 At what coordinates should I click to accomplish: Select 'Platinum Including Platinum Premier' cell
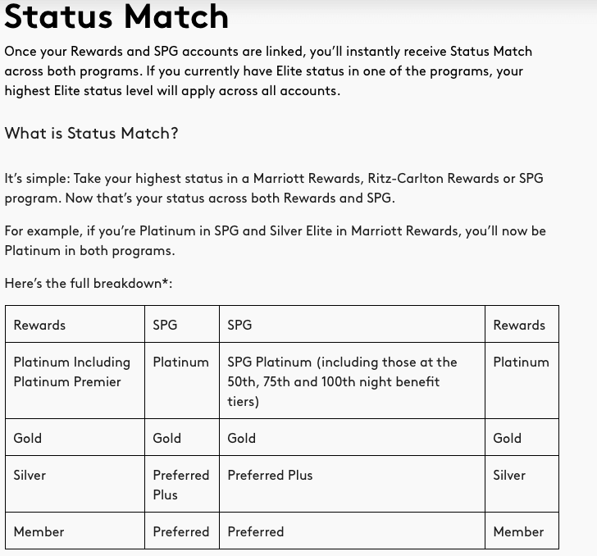(75, 381)
